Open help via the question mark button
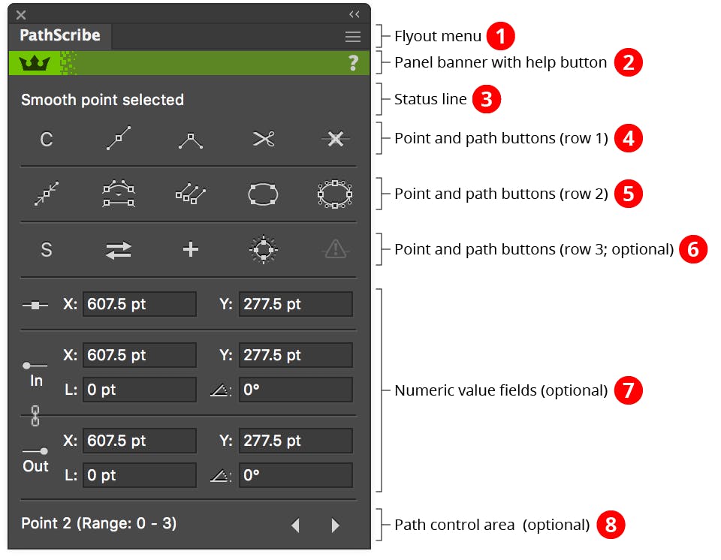 (353, 63)
